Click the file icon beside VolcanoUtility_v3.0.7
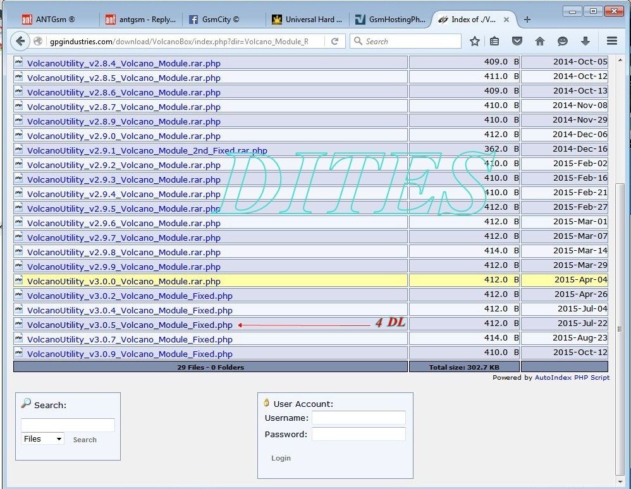 pos(18,338)
